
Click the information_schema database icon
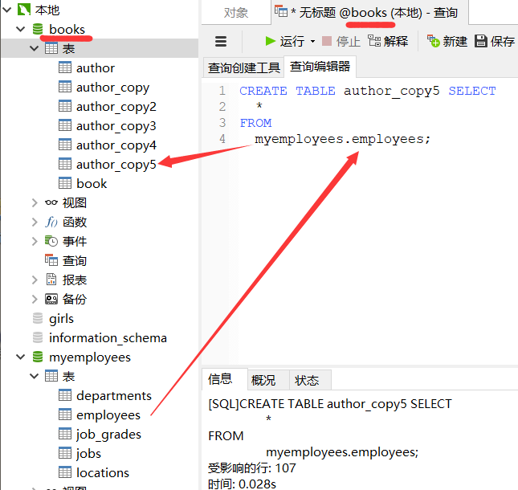(x=38, y=337)
